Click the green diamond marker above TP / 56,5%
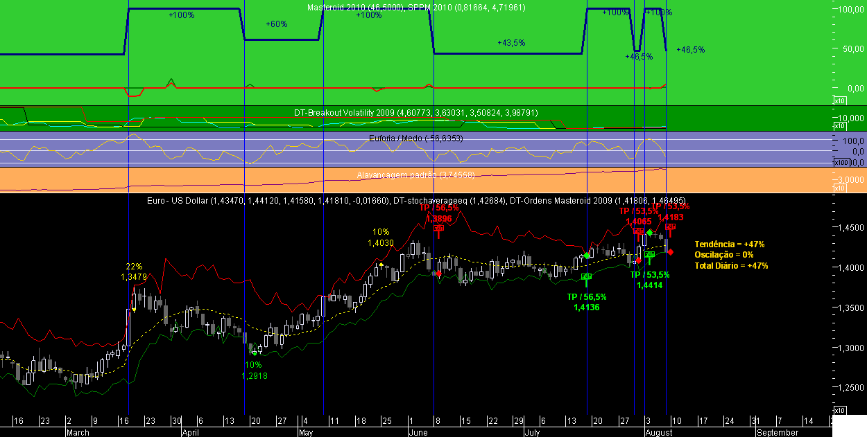The image size is (867, 437). (x=587, y=256)
